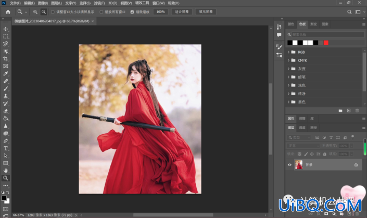Toggle lock all padlock in lock row

click(325, 154)
